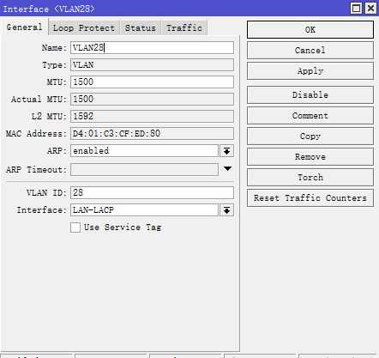Open the ARP mode dropdown arrow

tap(226, 151)
